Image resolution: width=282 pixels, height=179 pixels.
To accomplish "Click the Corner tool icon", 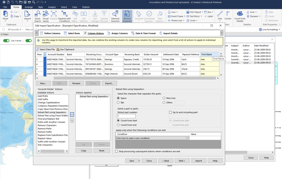I will pyautogui.click(x=228, y=14).
